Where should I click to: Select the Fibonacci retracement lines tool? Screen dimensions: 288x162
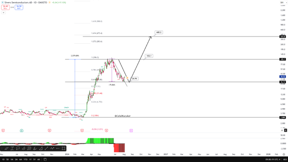pyautogui.click(x=29, y=148)
